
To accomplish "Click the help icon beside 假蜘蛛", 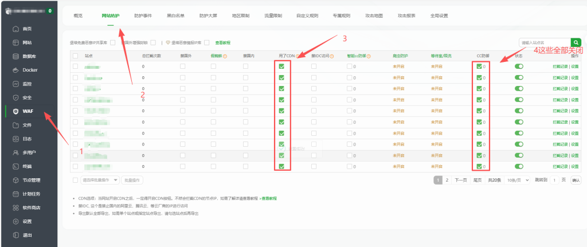I will [x=225, y=56].
